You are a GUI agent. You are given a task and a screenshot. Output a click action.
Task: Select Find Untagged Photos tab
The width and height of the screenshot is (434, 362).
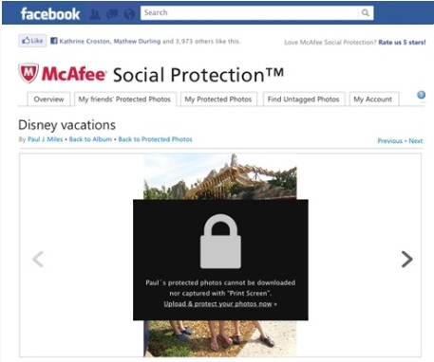[303, 100]
